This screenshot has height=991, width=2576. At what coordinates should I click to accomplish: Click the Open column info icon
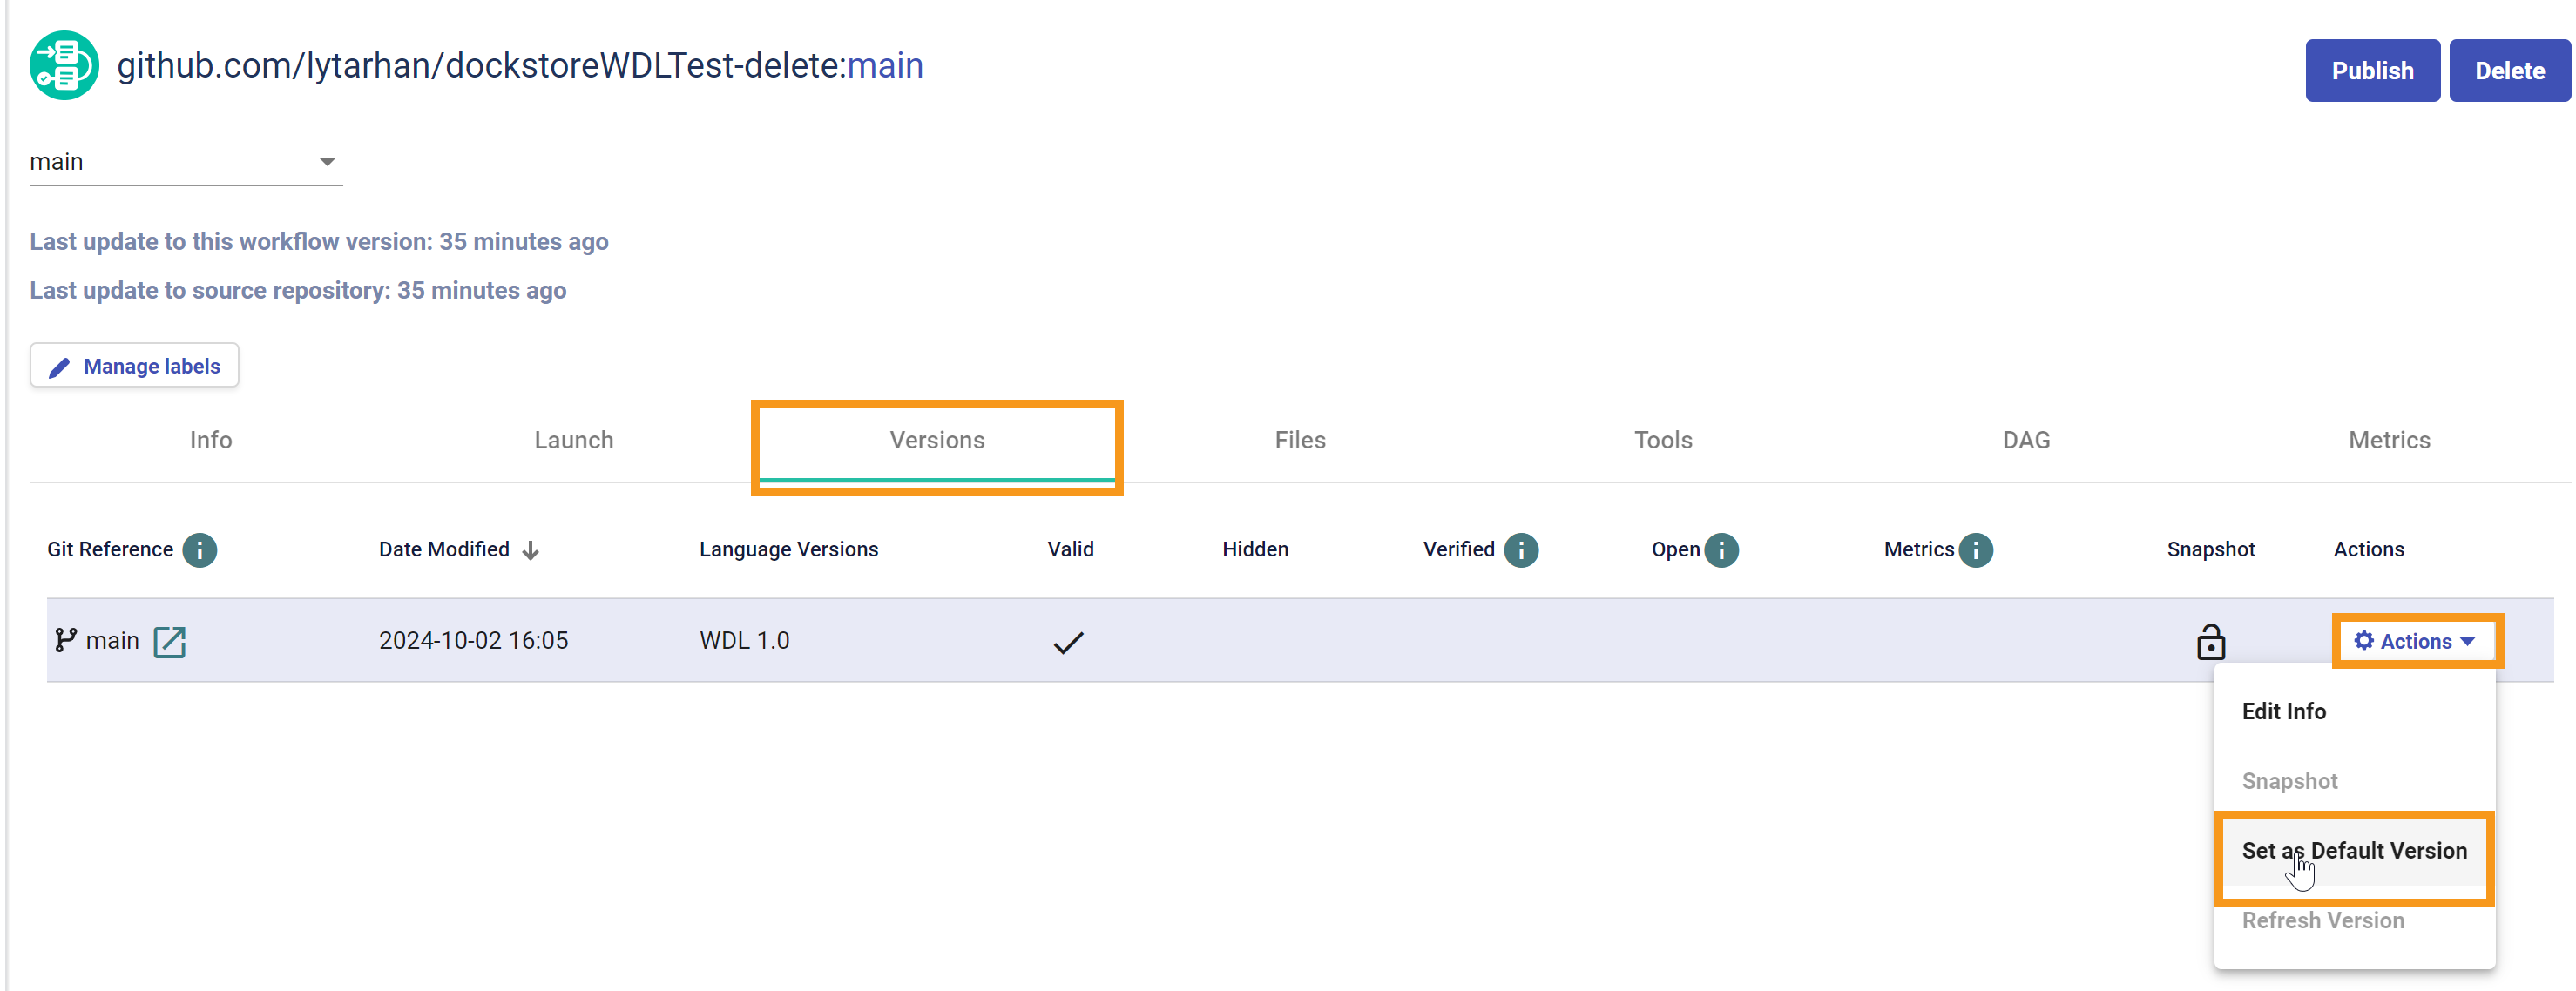click(1721, 550)
